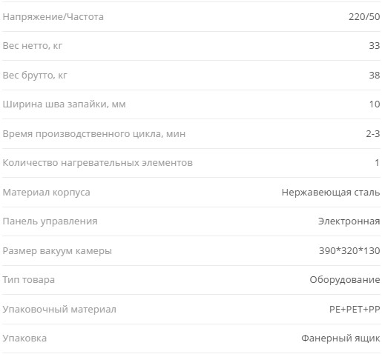Select the cycle time value 2-3
The image size is (382, 357).
coord(373,134)
